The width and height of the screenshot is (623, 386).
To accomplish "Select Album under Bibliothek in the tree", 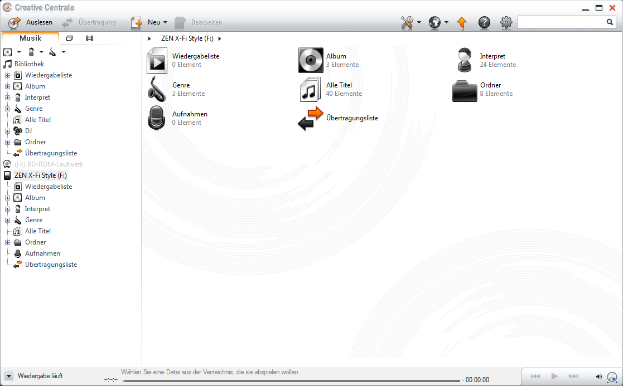I will click(35, 86).
